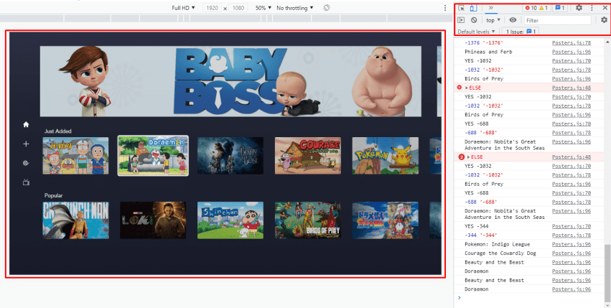Open the Loki poster
The width and height of the screenshot is (611, 308).
click(x=153, y=220)
